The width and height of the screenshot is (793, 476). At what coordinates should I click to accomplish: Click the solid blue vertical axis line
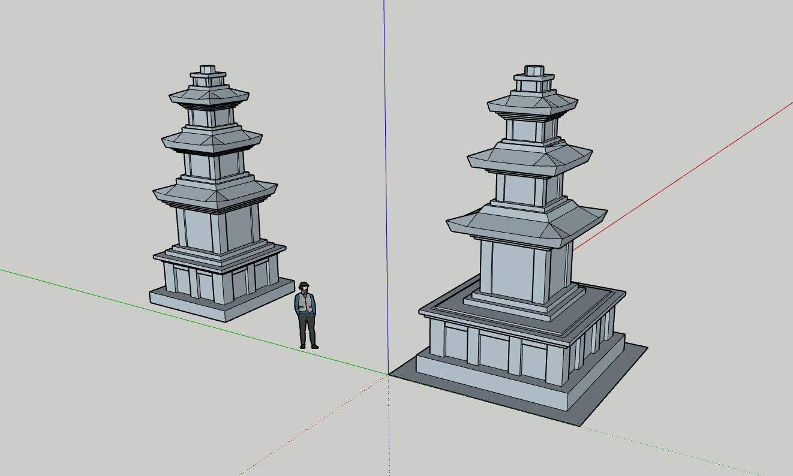tap(385, 180)
